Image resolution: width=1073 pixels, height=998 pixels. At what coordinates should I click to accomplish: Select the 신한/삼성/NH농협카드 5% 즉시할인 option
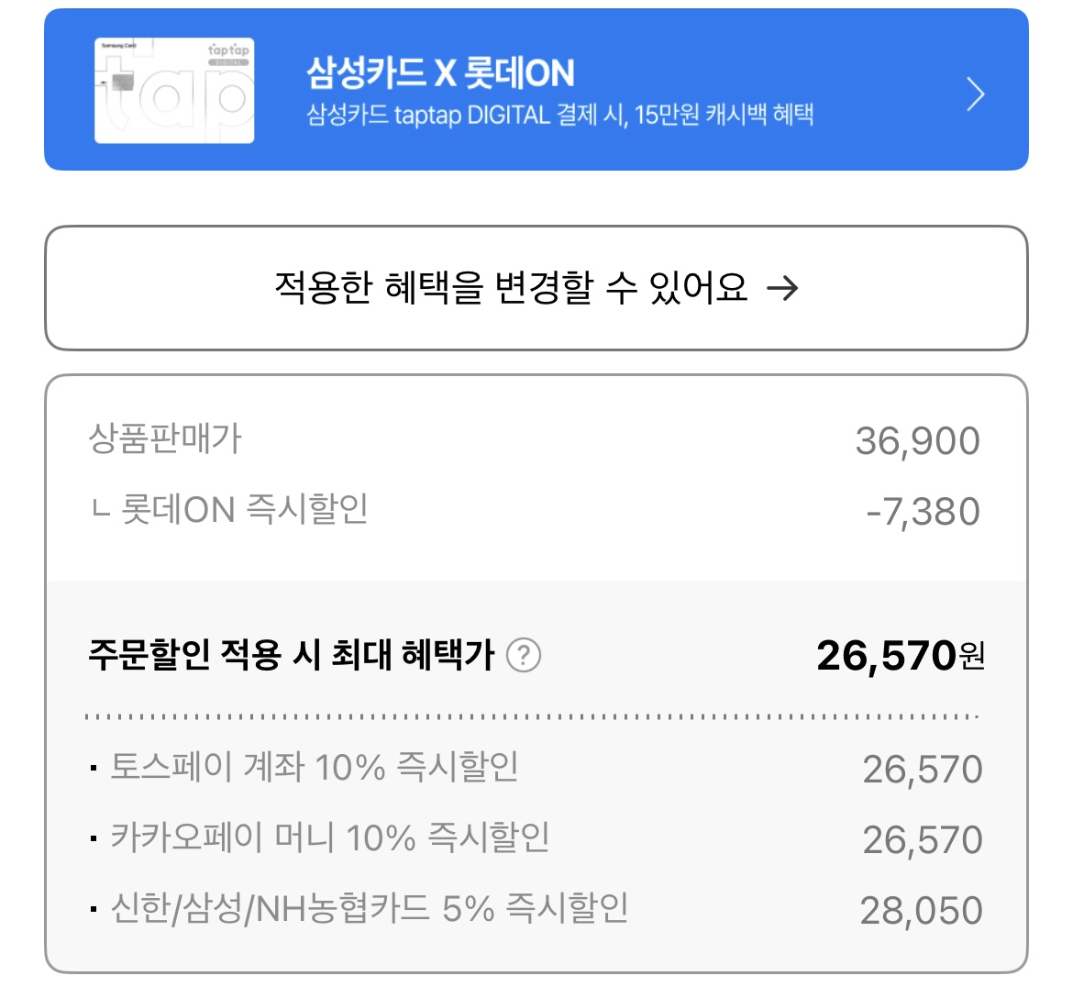[x=369, y=908]
